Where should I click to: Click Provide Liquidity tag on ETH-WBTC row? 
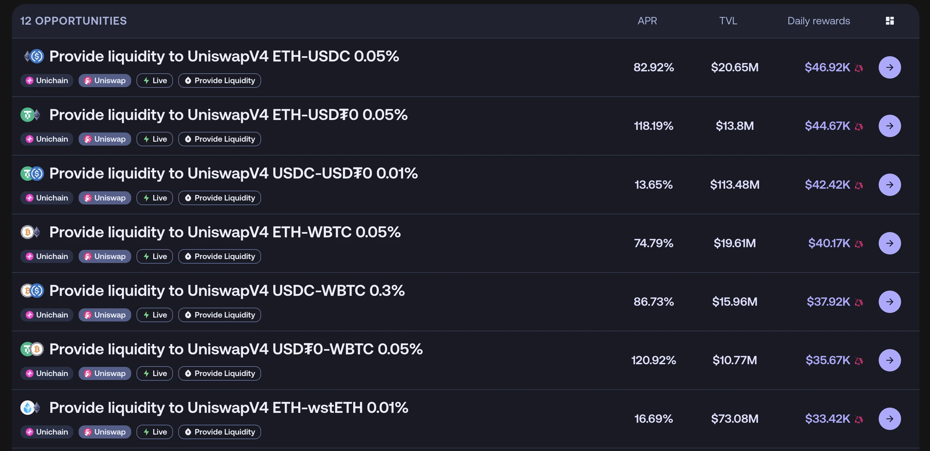click(219, 256)
